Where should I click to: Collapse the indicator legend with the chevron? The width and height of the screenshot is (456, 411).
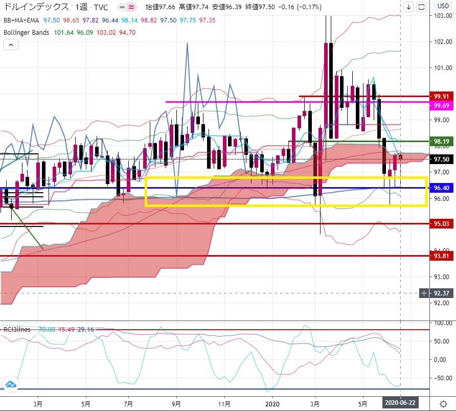point(11,45)
